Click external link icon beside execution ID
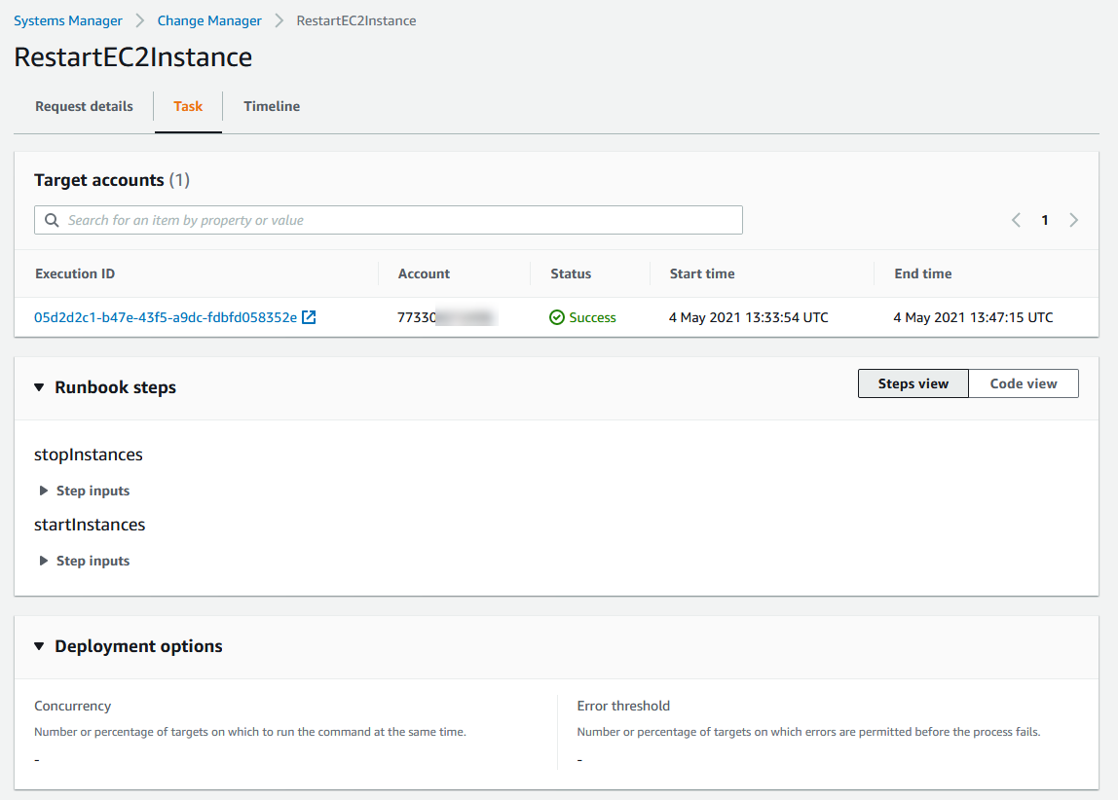Image resolution: width=1118 pixels, height=800 pixels. [x=309, y=317]
